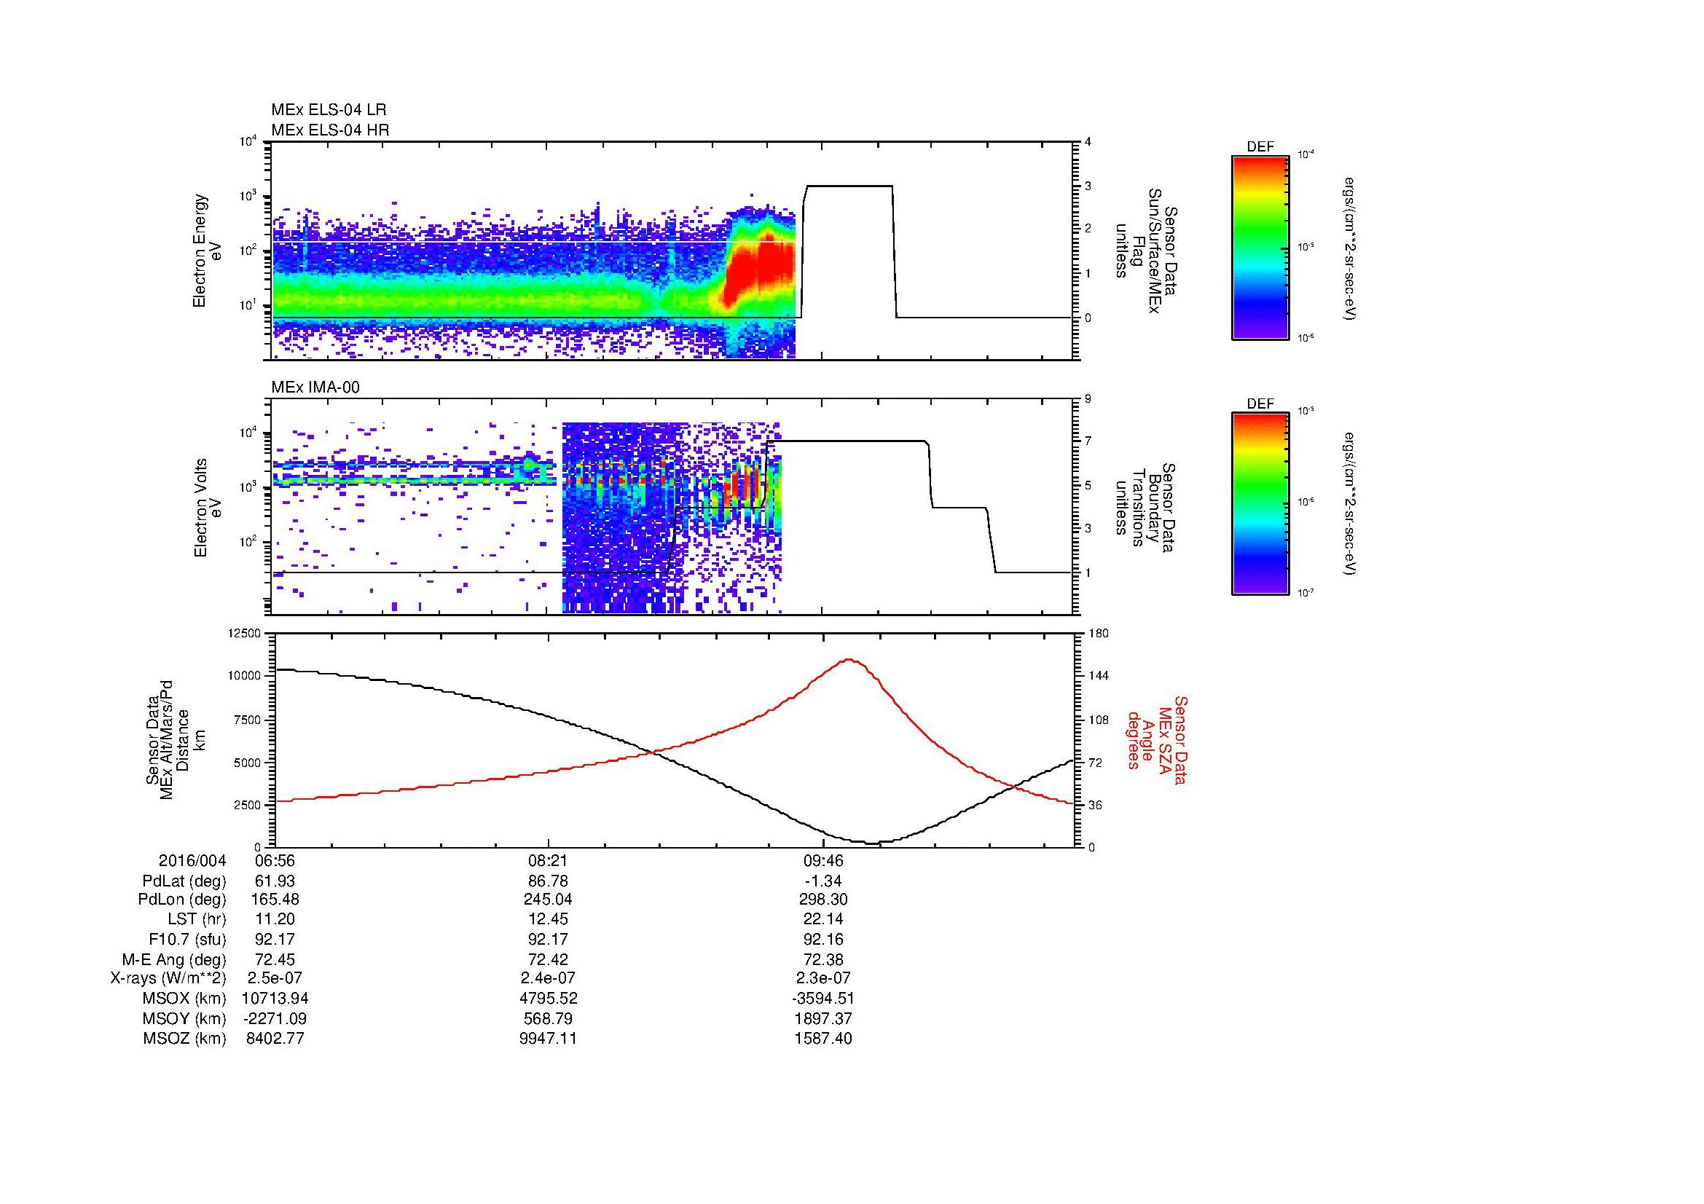Click the 'PdLat (deg)' row label
Viewport: 1704px width, 1204px height.
click(184, 881)
